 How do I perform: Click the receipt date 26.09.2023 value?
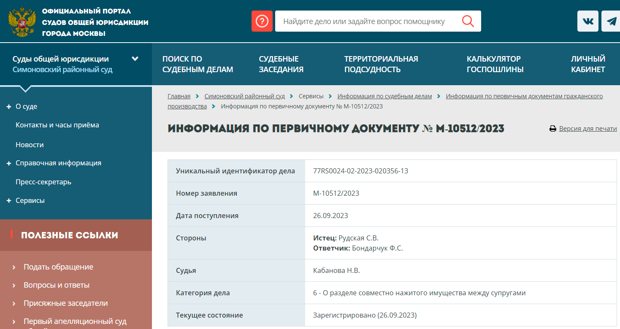click(x=330, y=216)
